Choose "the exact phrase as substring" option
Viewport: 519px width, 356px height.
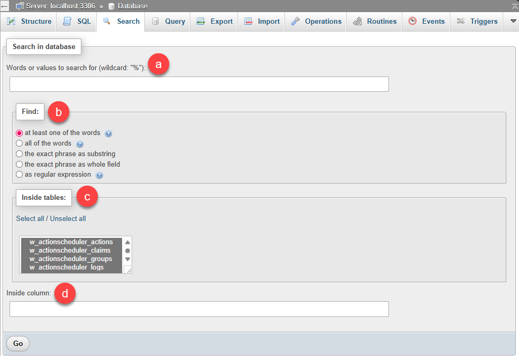19,153
